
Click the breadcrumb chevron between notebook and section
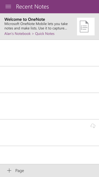(x=33, y=34)
